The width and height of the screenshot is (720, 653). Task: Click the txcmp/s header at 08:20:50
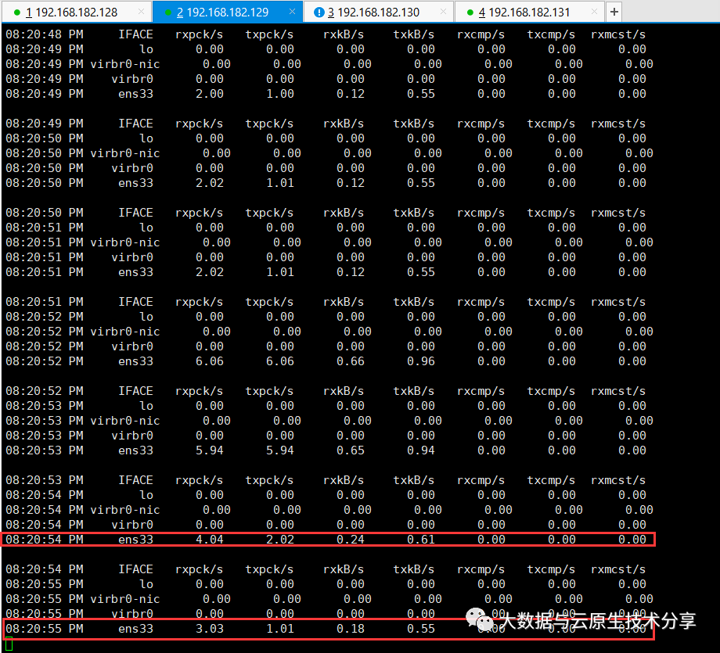pyautogui.click(x=551, y=213)
